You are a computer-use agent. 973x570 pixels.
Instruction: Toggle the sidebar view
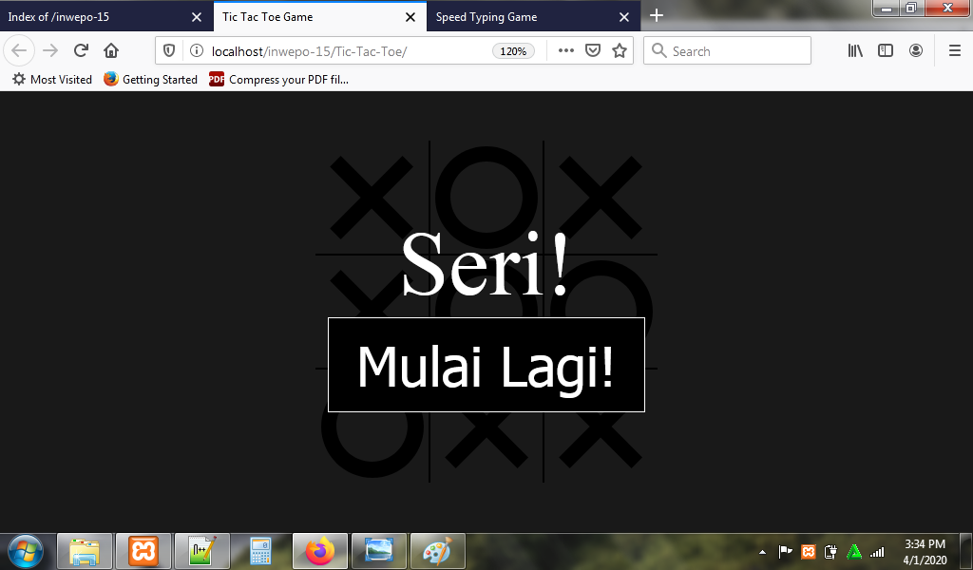point(886,51)
